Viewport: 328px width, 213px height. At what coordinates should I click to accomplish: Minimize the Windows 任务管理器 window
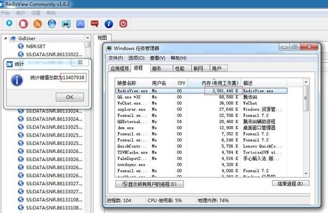pos(284,47)
